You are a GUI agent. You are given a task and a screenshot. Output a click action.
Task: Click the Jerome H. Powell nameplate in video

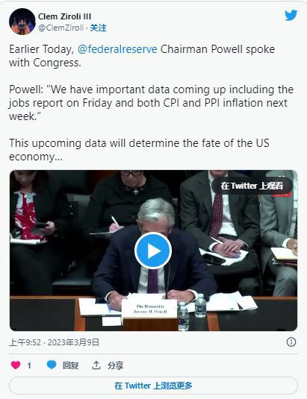point(149,309)
